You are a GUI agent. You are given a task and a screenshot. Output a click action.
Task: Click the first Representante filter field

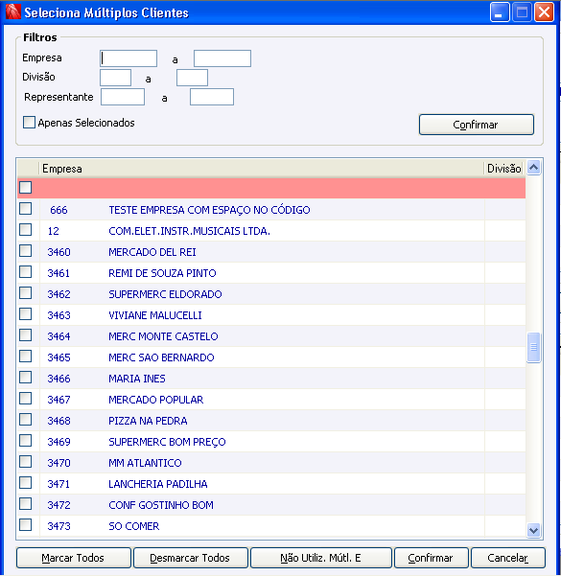click(123, 97)
